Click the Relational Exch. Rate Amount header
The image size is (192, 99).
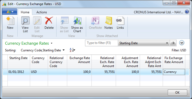104,62
